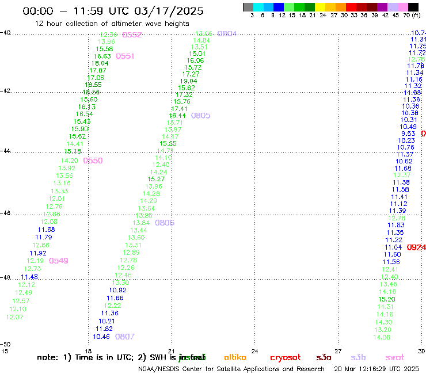The image size is (426, 374).
Task: Select the wave height value 14.08
Action: tap(382, 337)
